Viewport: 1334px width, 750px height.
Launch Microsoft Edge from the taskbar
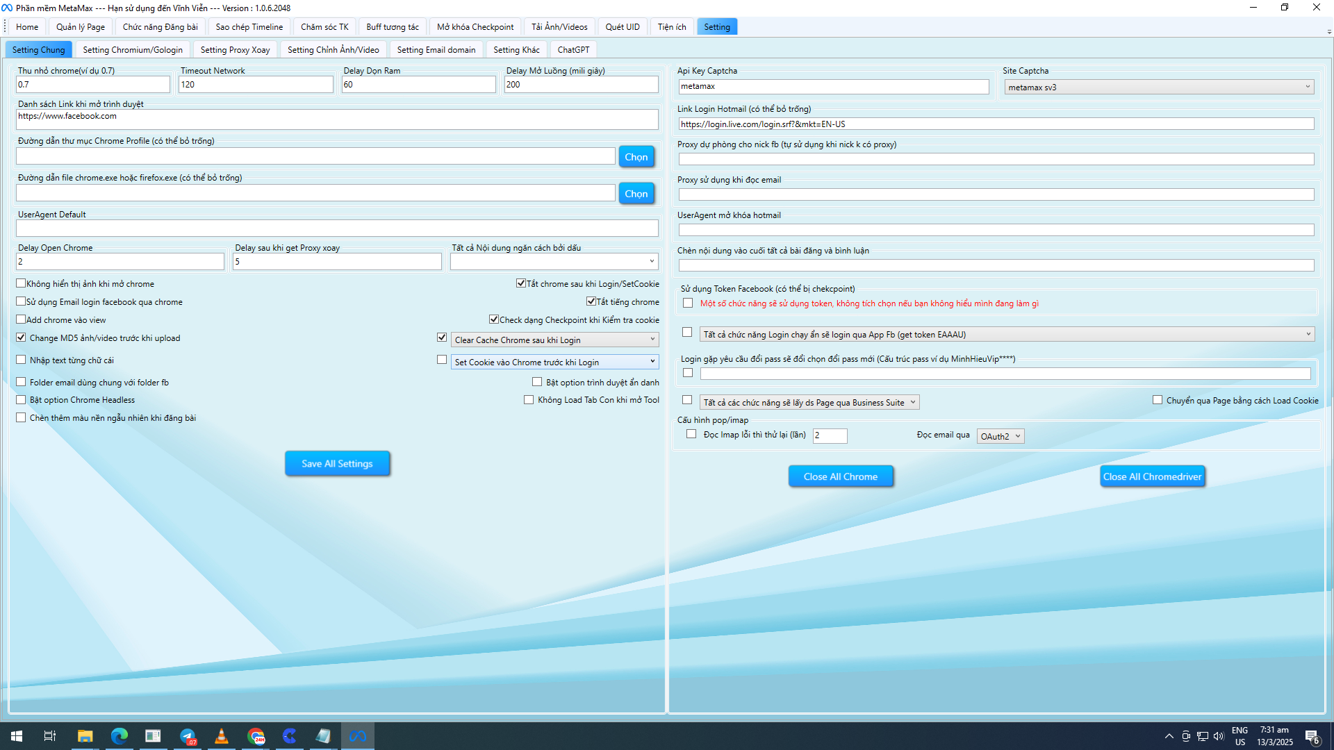click(119, 736)
